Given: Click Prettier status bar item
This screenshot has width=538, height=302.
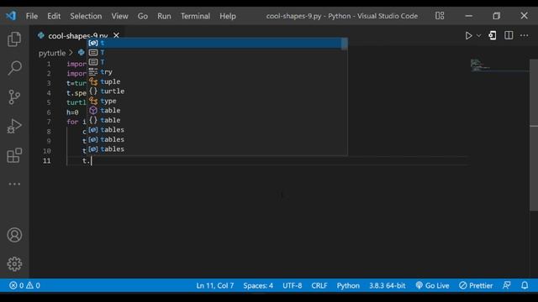Looking at the screenshot, I should pos(476,285).
